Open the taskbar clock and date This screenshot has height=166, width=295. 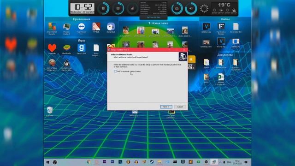(x=237, y=162)
